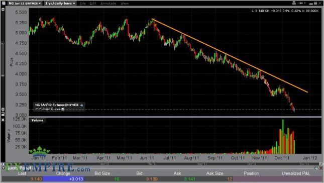Click the Dec '11 label on time axis

pos(282,158)
